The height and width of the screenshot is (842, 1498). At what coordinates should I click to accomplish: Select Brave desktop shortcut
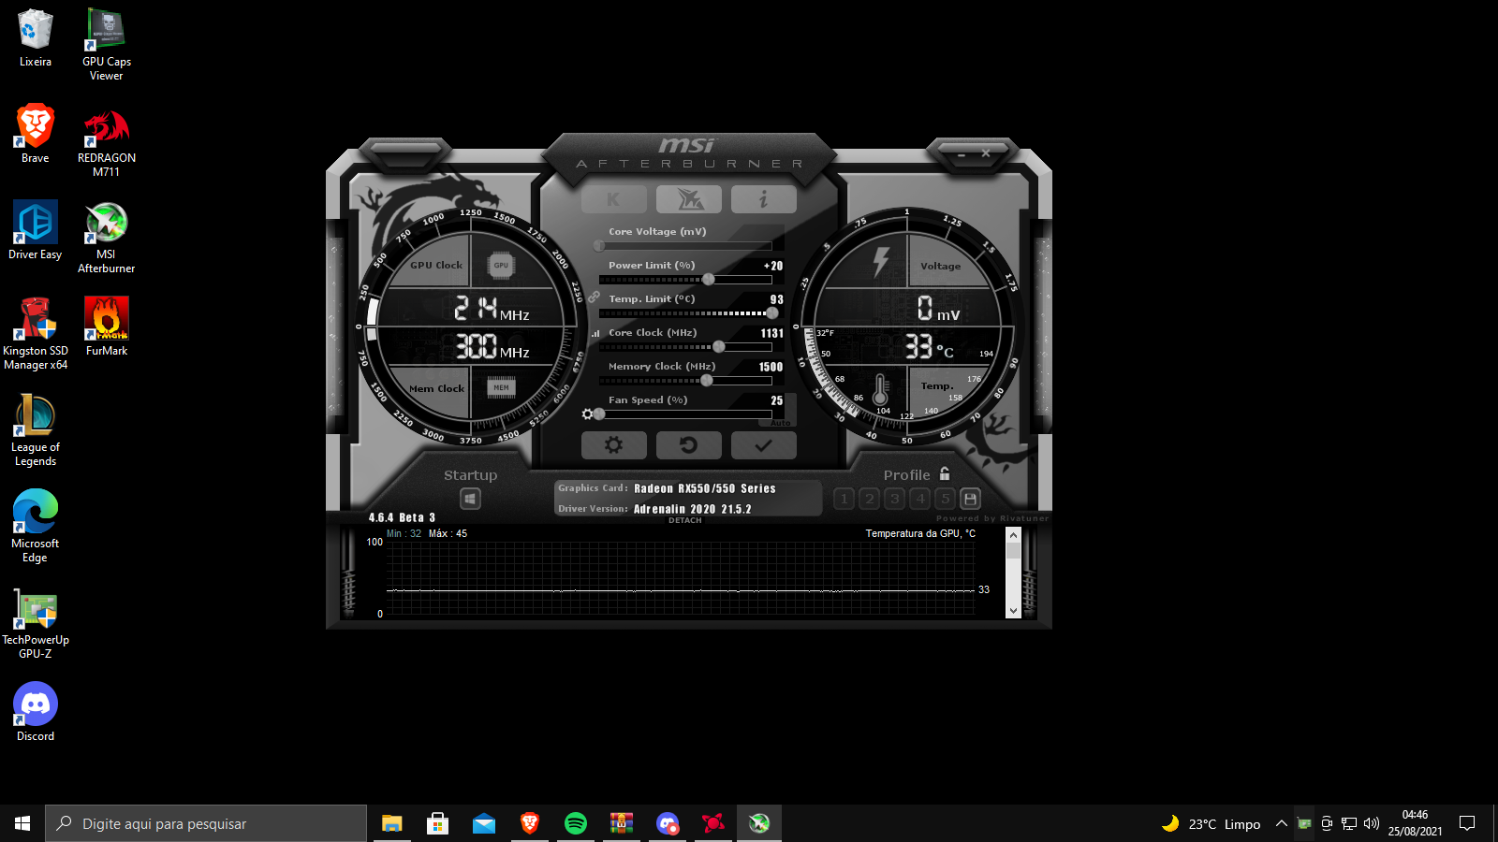[36, 134]
